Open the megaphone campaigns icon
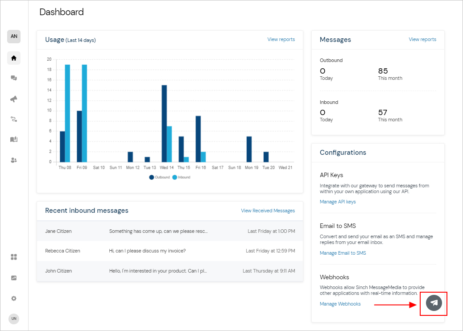The height and width of the screenshot is (331, 463). tap(14, 99)
